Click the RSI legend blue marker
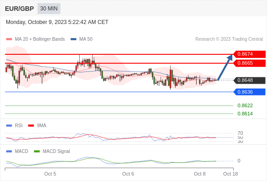 point(9,126)
